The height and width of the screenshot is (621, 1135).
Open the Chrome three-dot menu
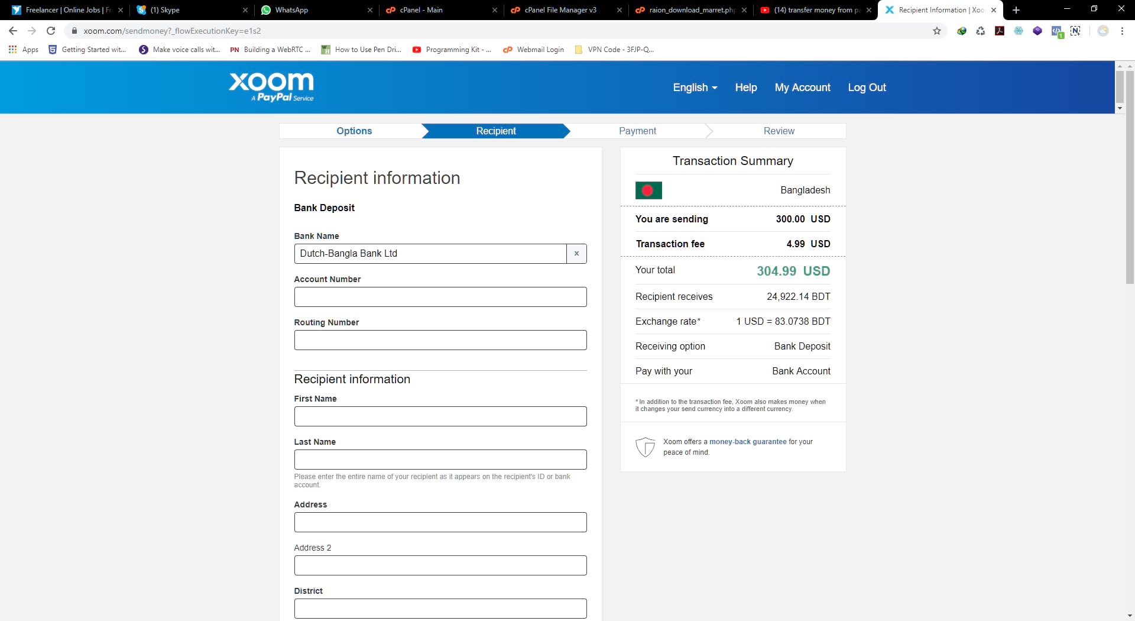[1122, 31]
